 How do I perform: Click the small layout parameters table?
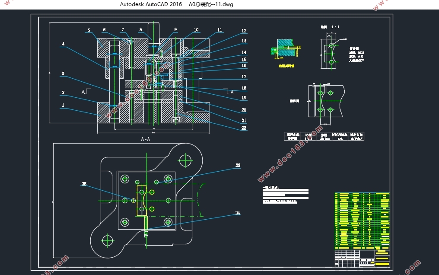coord(324,136)
